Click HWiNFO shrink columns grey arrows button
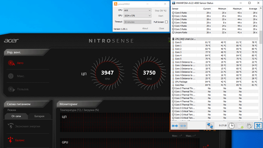The width and height of the screenshot is (263, 148). point(183,126)
